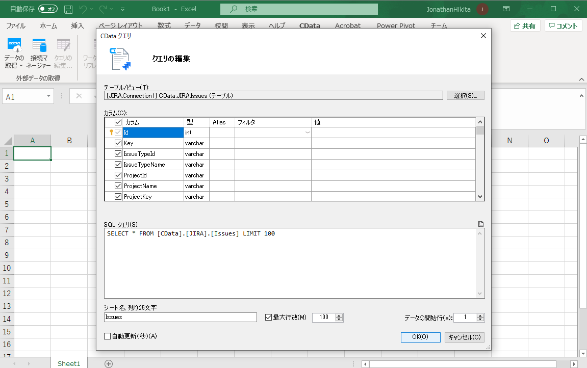Open ribbon display options icon

point(506,9)
